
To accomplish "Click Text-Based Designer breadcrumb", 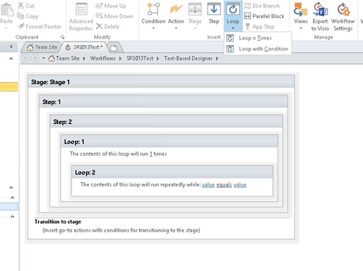I will point(188,58).
